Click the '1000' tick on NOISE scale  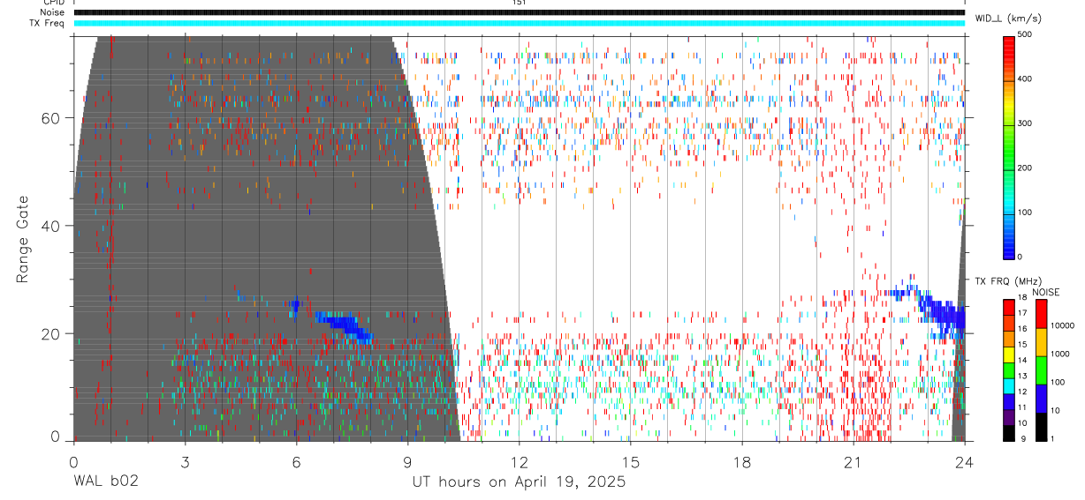1060,354
